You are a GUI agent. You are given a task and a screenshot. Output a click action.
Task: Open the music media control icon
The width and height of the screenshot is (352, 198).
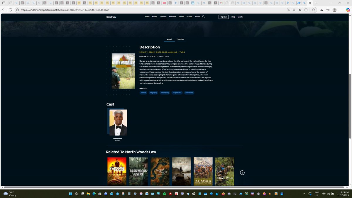(321, 10)
